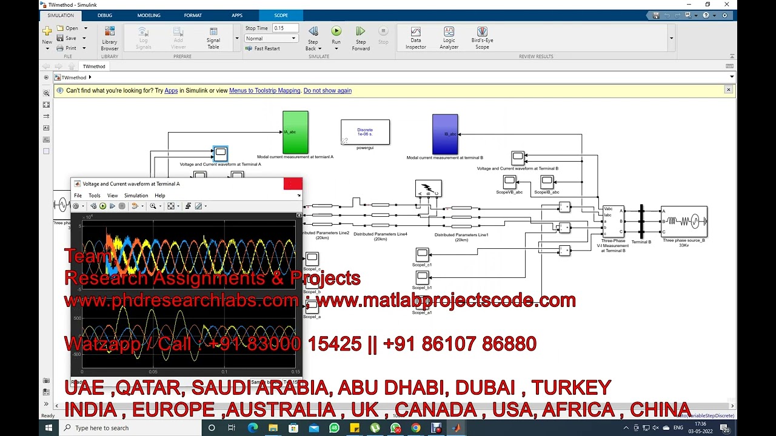This screenshot has width=776, height=436.
Task: Expand the Print button dropdown arrow
Action: [x=84, y=48]
